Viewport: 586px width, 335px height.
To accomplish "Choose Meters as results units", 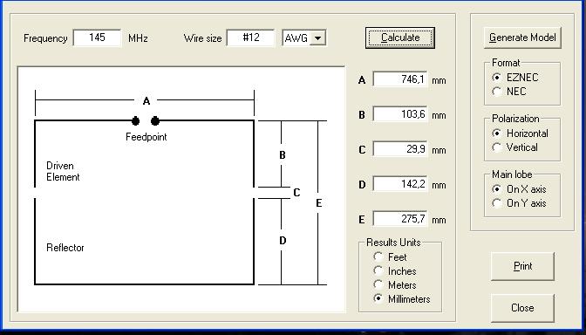I will (395, 285).
